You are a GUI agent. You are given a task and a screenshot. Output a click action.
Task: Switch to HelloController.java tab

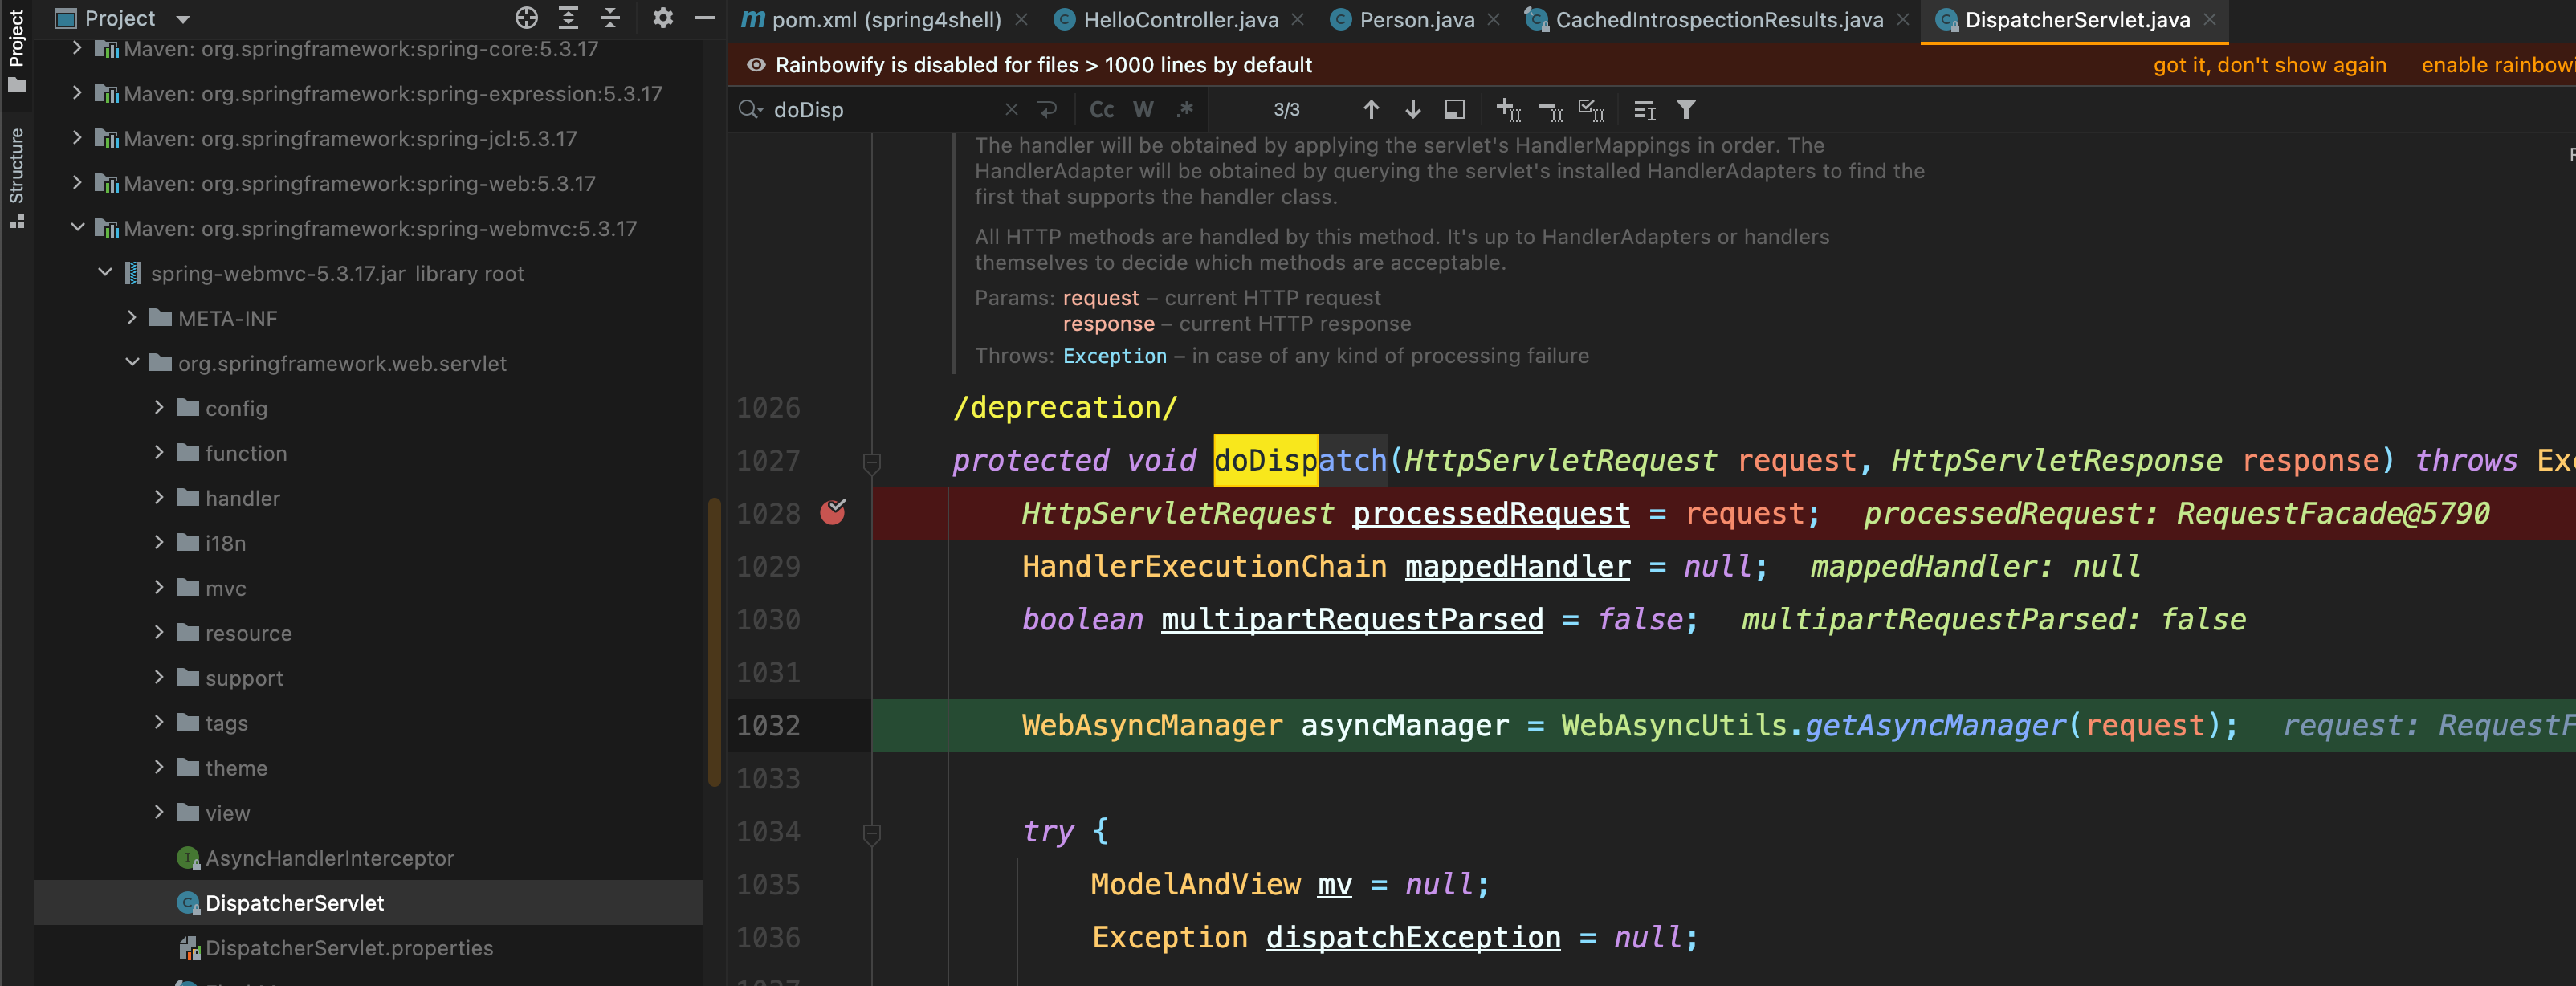(x=1180, y=20)
